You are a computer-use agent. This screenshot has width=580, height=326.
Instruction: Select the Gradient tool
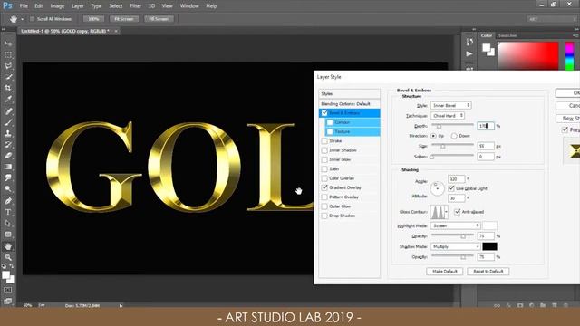pyautogui.click(x=8, y=167)
